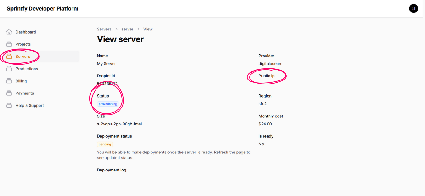Click the Payments icon in sidebar
This screenshot has width=425, height=196.
(x=9, y=93)
